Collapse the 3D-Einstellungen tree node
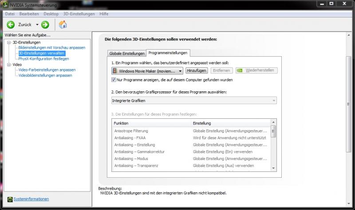 (9, 43)
